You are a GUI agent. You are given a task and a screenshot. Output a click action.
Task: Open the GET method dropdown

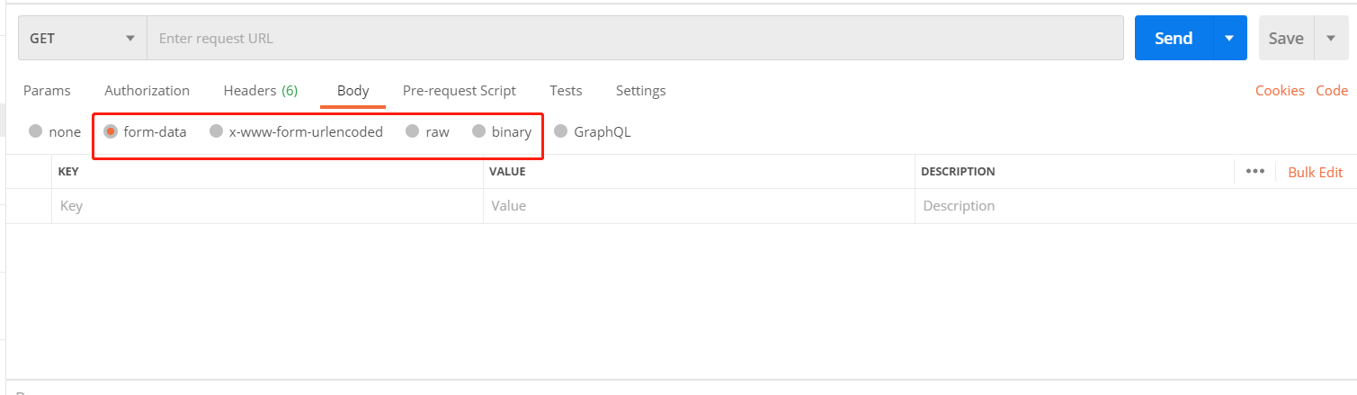(x=82, y=39)
